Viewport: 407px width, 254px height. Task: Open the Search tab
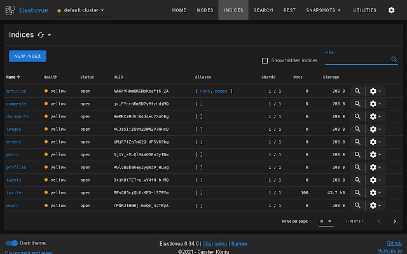point(263,10)
